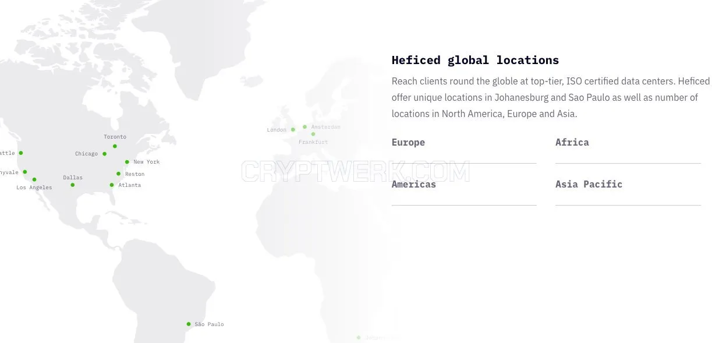Select the Dallas map marker dot
Screen dimensions: 712x343
72,185
